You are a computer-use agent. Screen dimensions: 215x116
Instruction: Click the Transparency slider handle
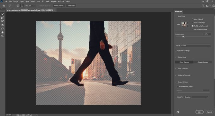point(183,37)
